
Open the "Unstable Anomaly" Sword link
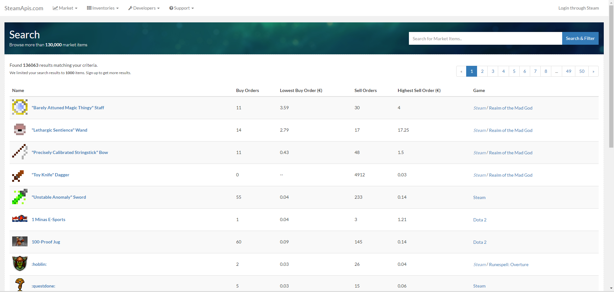59,197
